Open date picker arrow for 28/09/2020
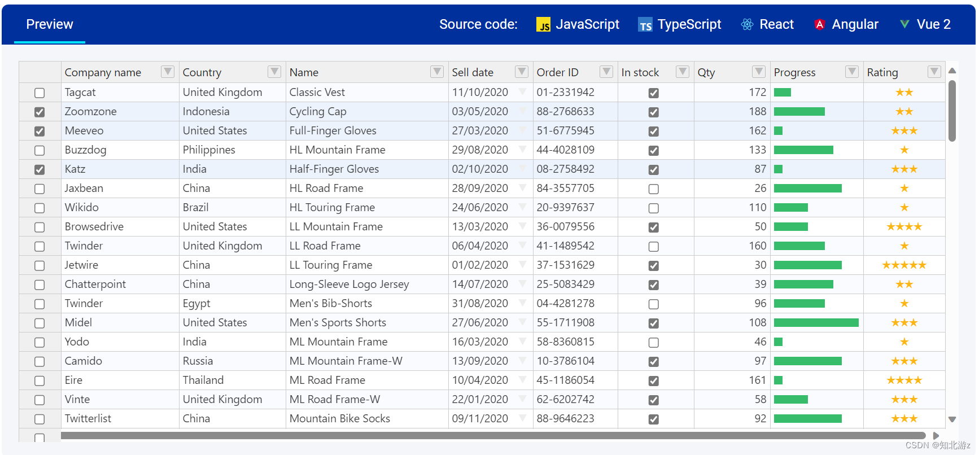The height and width of the screenshot is (455, 979). [x=523, y=188]
